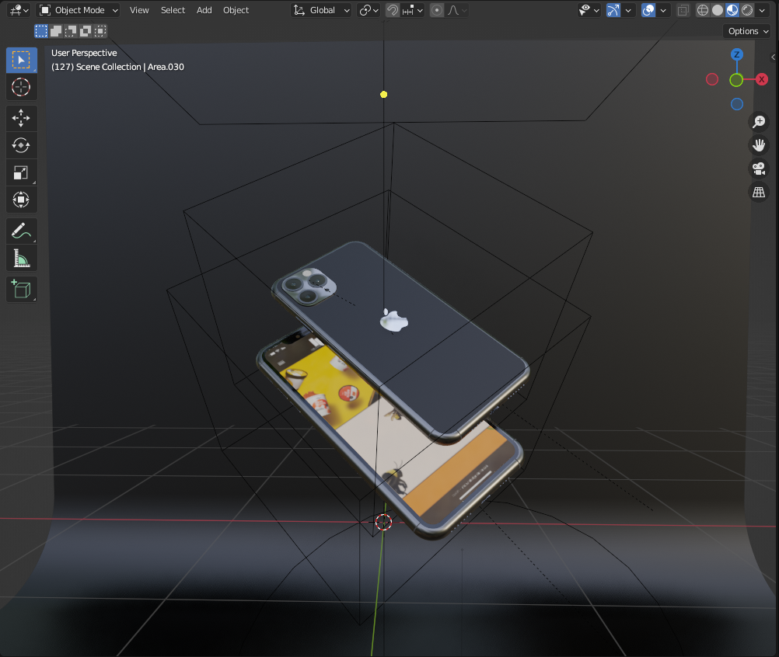Expand the sidebar with right-edge arrow
The height and width of the screenshot is (657, 779).
click(774, 57)
